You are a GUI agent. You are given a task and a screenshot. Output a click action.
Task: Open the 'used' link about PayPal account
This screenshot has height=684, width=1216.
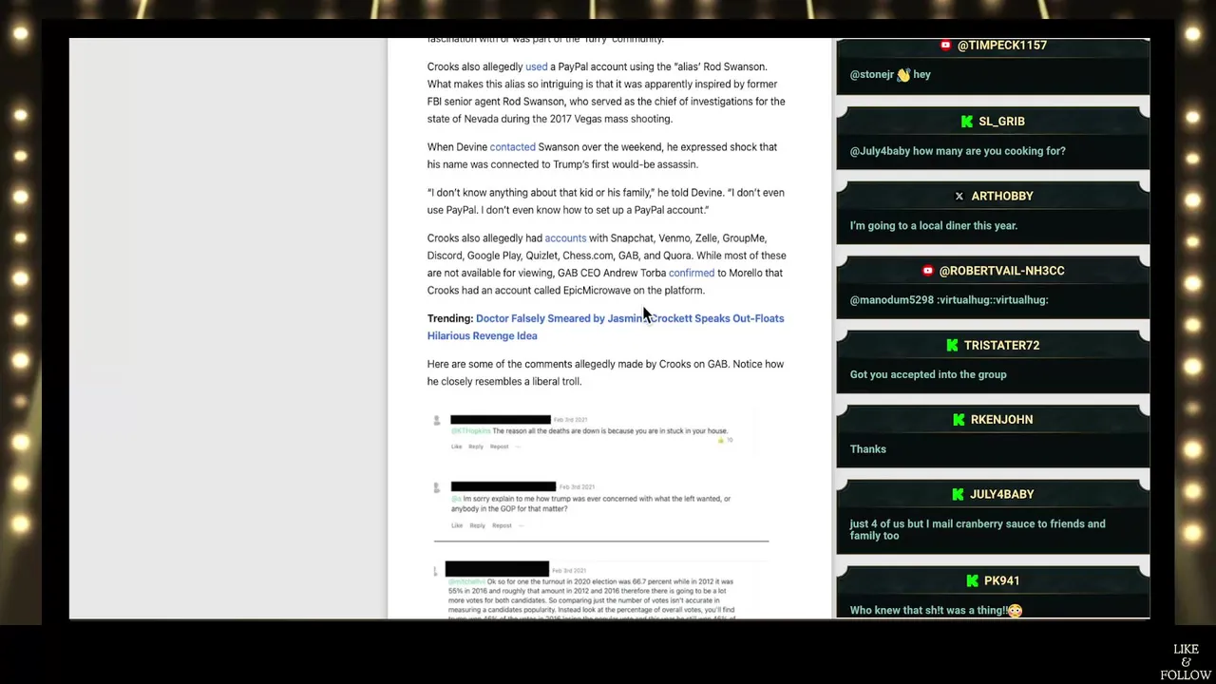pyautogui.click(x=536, y=67)
